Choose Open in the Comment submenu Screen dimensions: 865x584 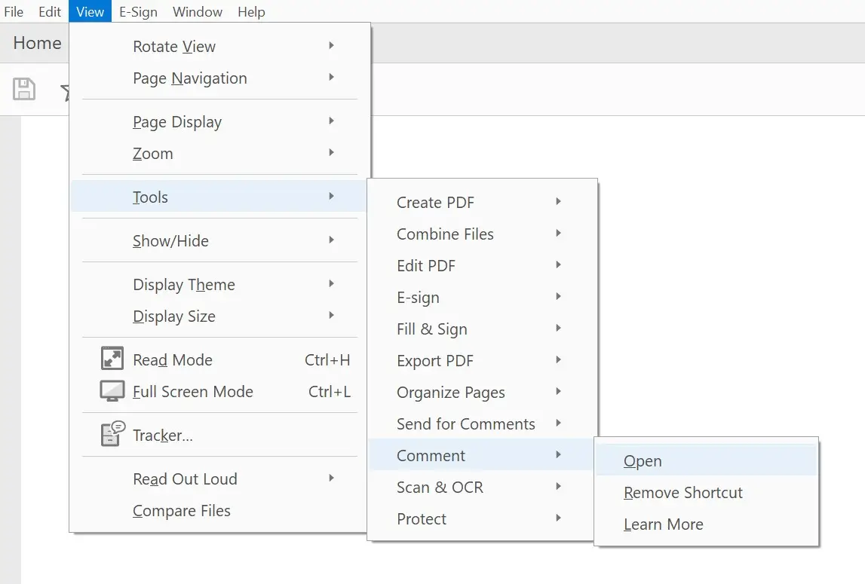point(643,461)
